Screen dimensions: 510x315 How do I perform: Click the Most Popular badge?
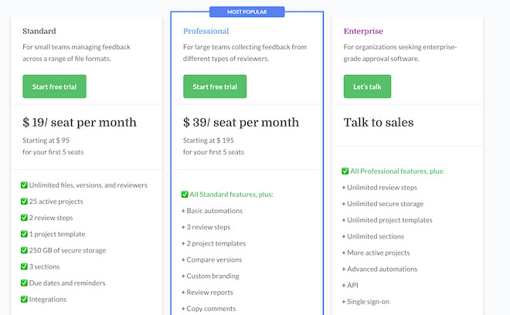pos(246,12)
